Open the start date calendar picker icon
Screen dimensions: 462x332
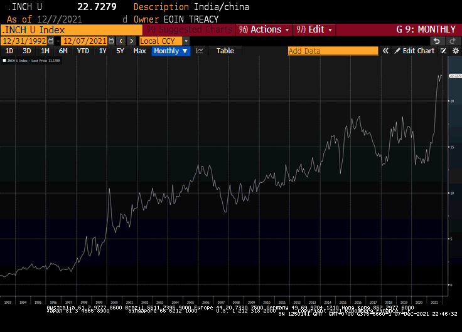tap(51, 41)
